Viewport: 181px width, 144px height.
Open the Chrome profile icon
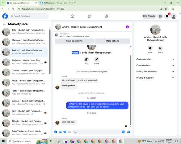(x=173, y=9)
